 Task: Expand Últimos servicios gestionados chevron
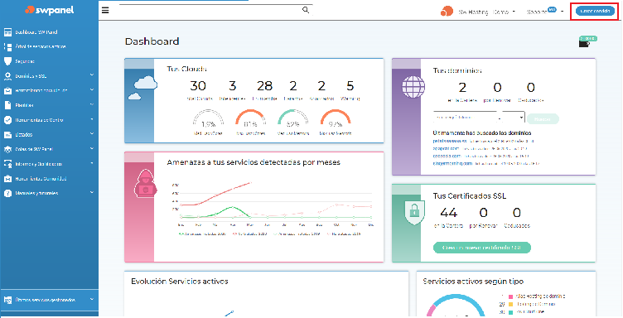pos(92,299)
